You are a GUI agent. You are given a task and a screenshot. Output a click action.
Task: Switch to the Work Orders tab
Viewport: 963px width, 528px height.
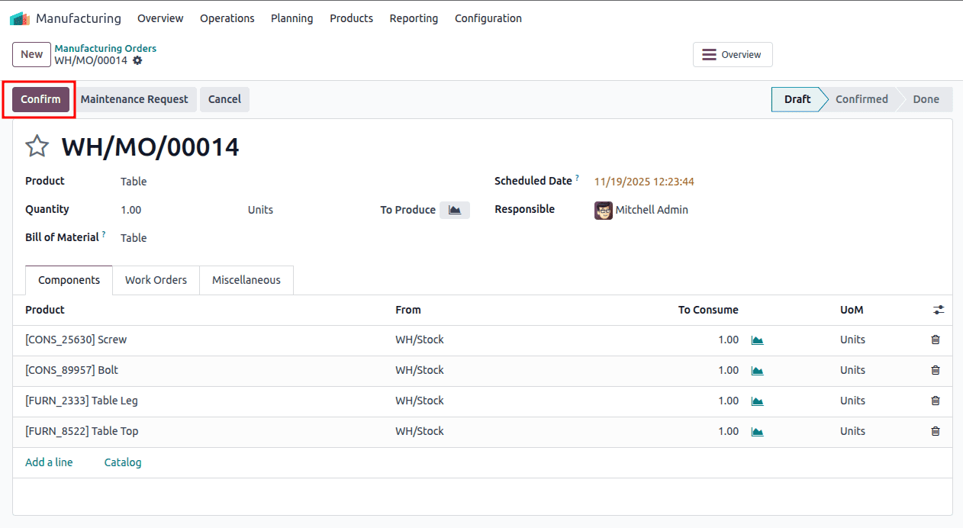point(156,280)
